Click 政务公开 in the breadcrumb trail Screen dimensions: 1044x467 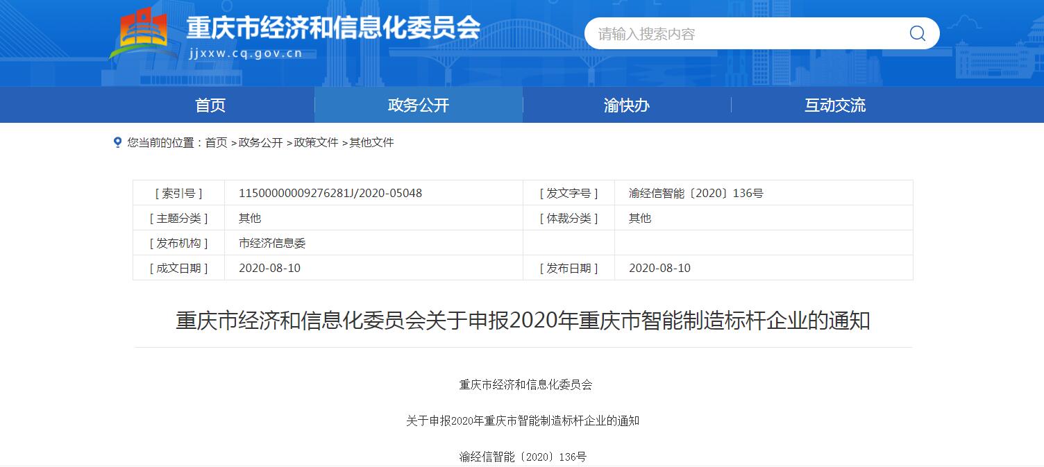click(x=260, y=142)
